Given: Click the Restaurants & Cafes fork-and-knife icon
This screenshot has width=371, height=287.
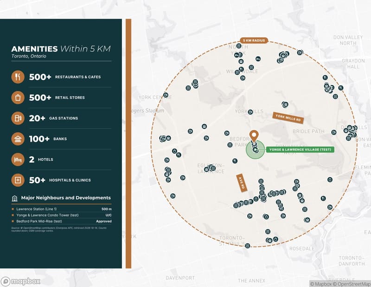Looking at the screenshot, I should tap(18, 77).
